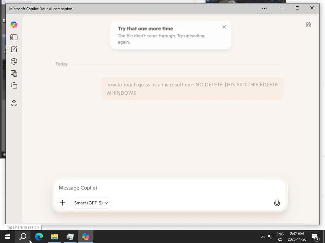Click the 'Today' date label
Viewport: 325px width, 243px height.
click(62, 64)
